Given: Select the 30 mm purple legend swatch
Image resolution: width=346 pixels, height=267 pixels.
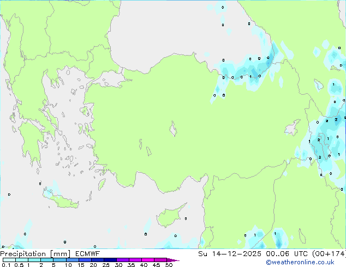Looking at the screenshot, I should (123, 260).
